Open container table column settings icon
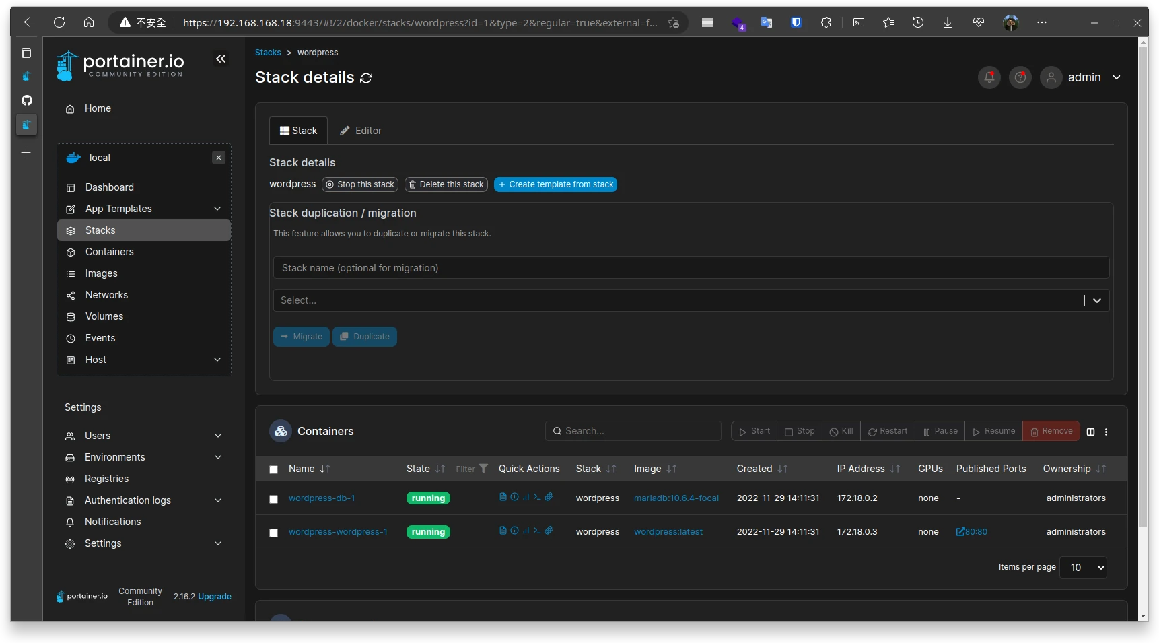Viewport: 1159px width, 643px height. (x=1090, y=432)
